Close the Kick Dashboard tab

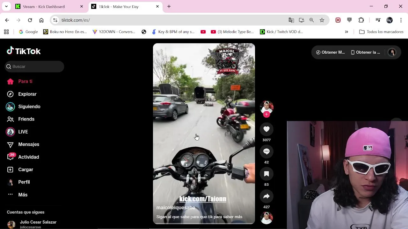(x=82, y=6)
